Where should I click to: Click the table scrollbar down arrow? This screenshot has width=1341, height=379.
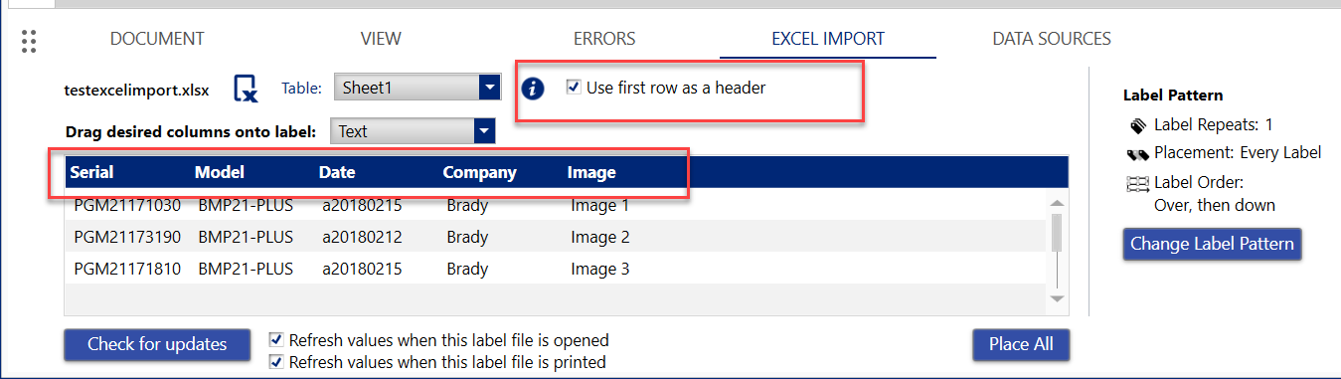click(x=1058, y=298)
